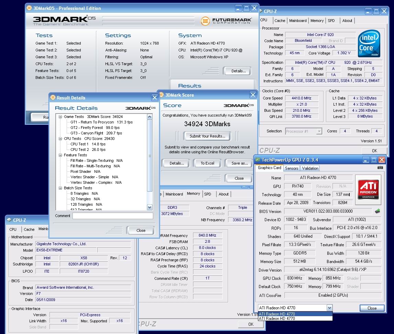Image resolution: width=394 pixels, height=334 pixels.
Task: Click the 3DMark05 logo in main window
Action: pos(64,21)
